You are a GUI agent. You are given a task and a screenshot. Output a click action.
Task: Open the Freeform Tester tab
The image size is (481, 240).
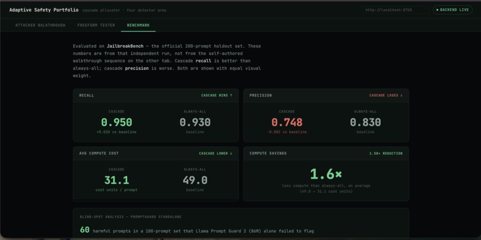click(96, 25)
